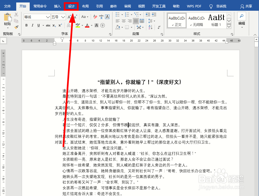Open the Phonetic Guide (拼音指南) tool
The width and height of the screenshot is (259, 196).
[x=101, y=17]
